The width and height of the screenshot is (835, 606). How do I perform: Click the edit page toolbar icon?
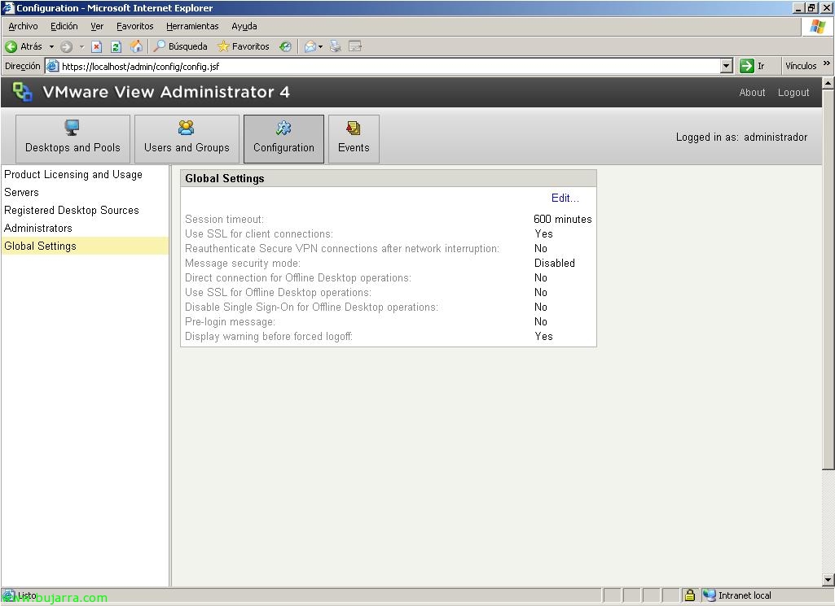point(355,47)
